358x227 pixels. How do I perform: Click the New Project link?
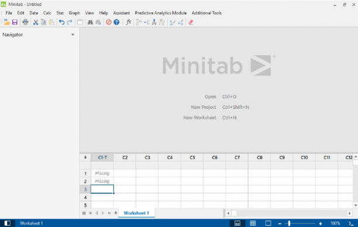pyautogui.click(x=204, y=107)
